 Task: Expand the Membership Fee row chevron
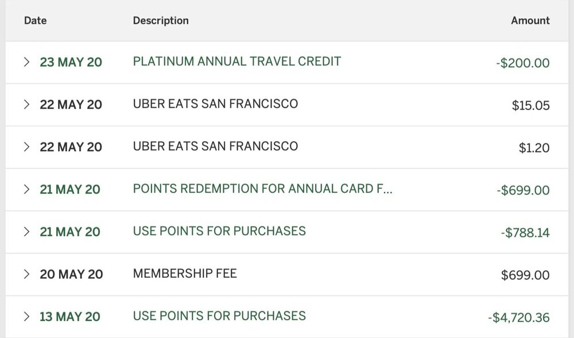[x=26, y=274]
